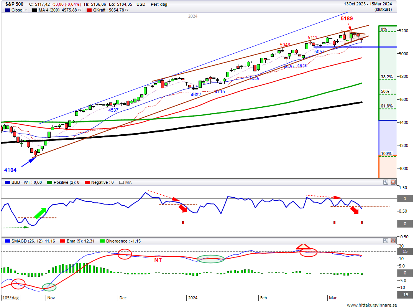Click the green Divergence color swatch

(102, 241)
